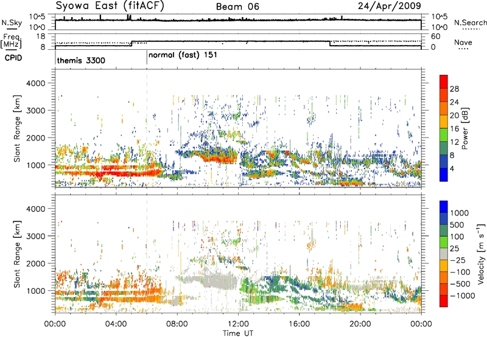The height and width of the screenshot is (337, 487).
Task: Click the date '24/Apr/2009'
Action: pyautogui.click(x=390, y=6)
